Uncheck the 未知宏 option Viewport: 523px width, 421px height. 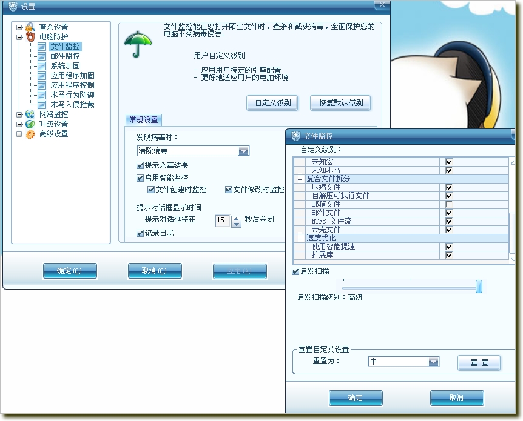pos(449,162)
